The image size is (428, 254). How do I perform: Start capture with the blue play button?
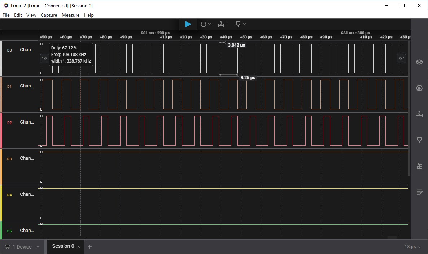click(188, 24)
